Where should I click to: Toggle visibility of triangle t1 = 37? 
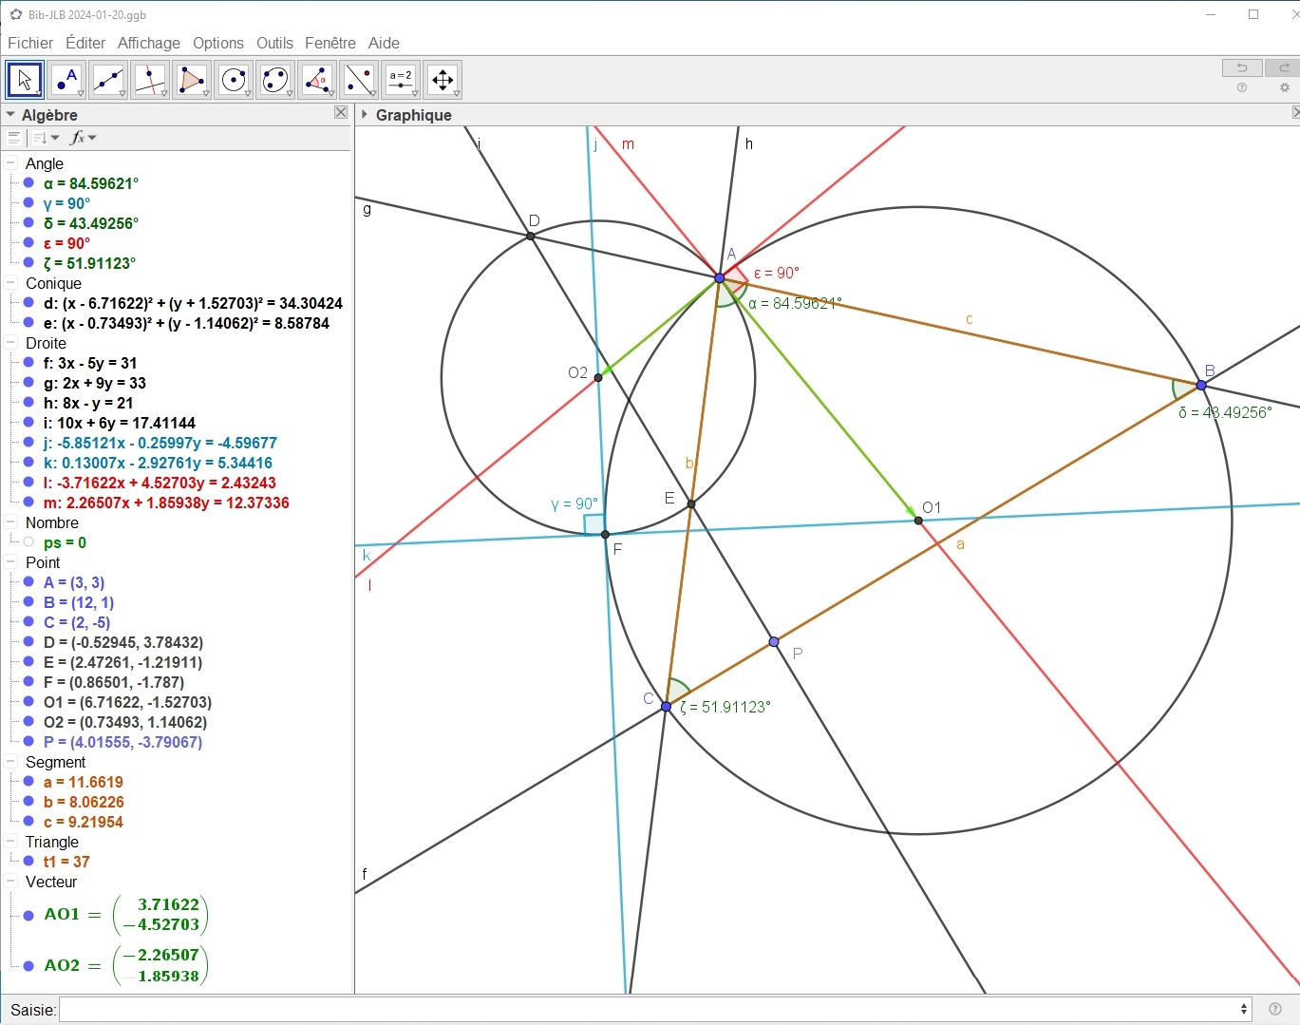click(x=28, y=862)
